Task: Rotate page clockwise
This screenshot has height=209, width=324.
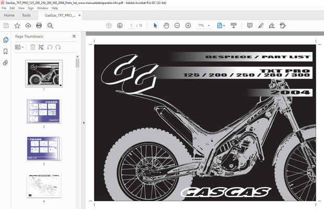Action: click(x=58, y=47)
